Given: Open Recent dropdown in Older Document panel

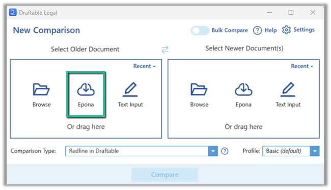Looking at the screenshot, I should point(145,66).
